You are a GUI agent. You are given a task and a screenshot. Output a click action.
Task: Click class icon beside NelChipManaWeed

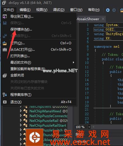point(26,111)
